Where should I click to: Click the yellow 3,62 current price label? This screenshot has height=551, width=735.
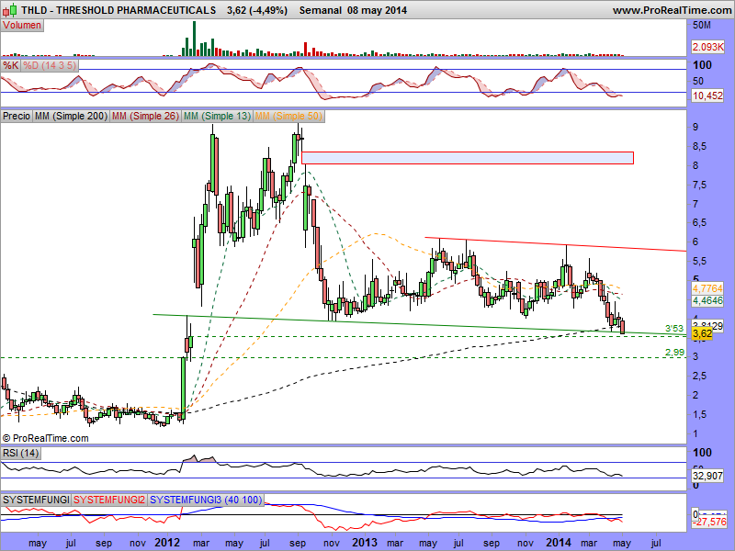pyautogui.click(x=702, y=333)
